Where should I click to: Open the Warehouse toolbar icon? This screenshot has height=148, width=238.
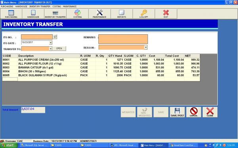pos(33,14)
